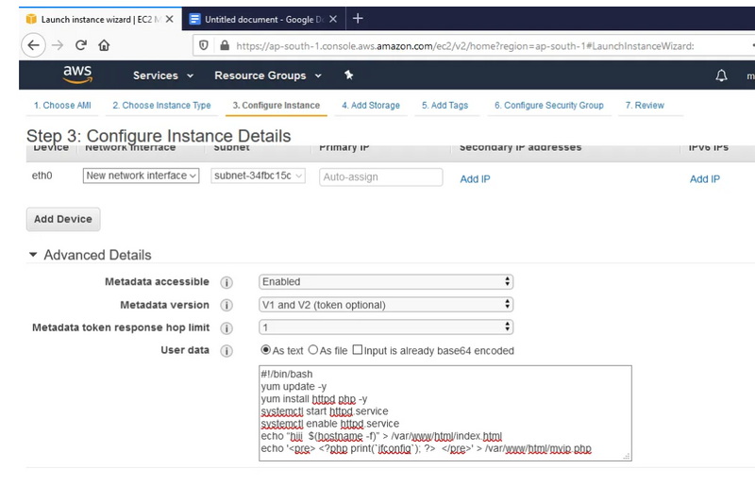Image resolution: width=755 pixels, height=486 pixels.
Task: Go to browser home page
Action: (104, 45)
